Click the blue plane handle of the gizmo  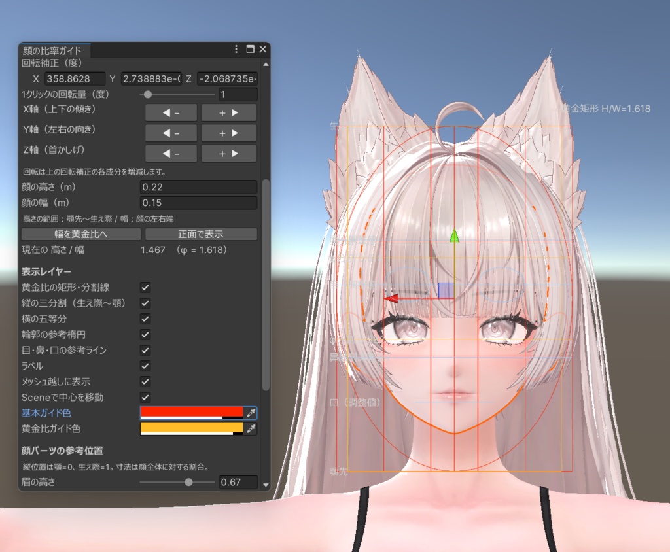[446, 290]
